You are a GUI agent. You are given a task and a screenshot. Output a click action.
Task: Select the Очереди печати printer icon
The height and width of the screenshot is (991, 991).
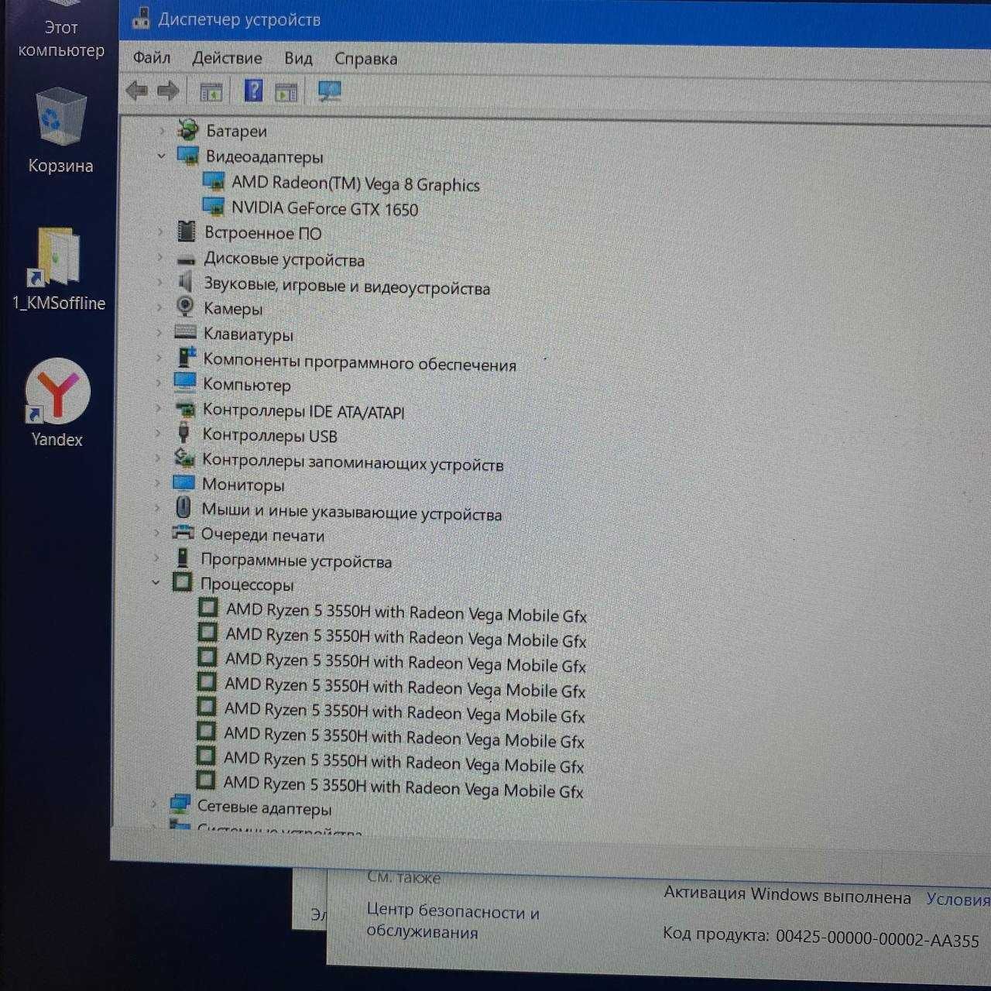point(182,533)
